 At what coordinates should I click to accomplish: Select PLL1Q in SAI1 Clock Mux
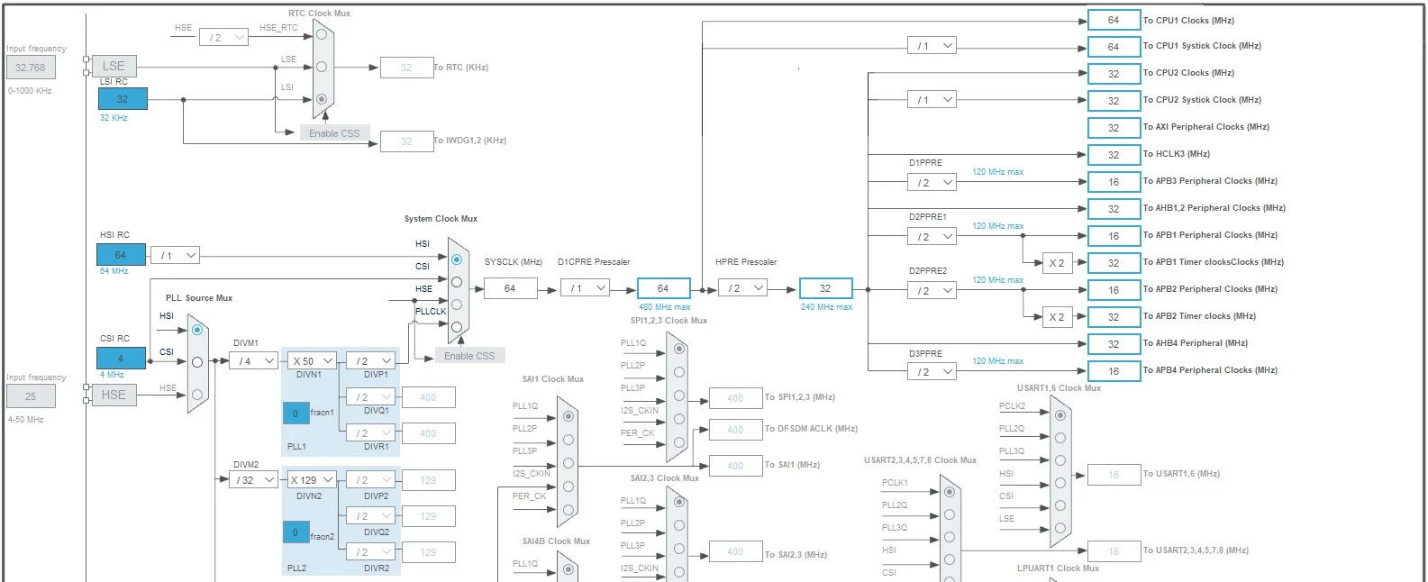click(x=568, y=416)
